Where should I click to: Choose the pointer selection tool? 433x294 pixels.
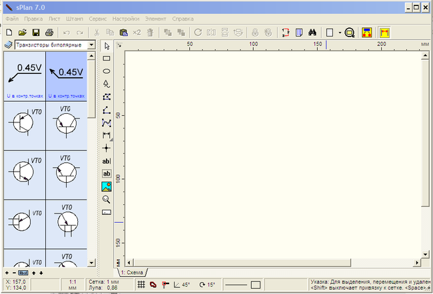pyautogui.click(x=107, y=46)
